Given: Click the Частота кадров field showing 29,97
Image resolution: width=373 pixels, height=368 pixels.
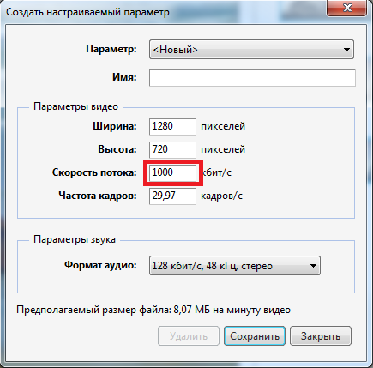Looking at the screenshot, I should click(172, 196).
